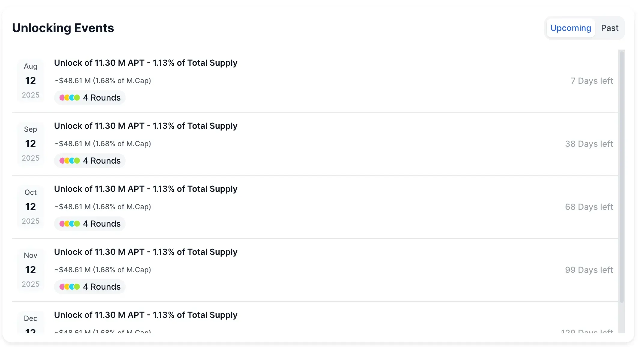Switch to the Upcoming tab

point(570,28)
